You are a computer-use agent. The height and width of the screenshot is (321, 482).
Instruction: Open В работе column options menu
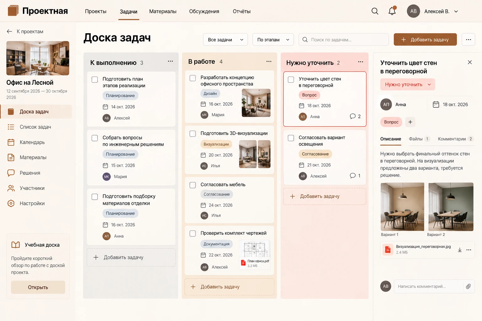(269, 61)
